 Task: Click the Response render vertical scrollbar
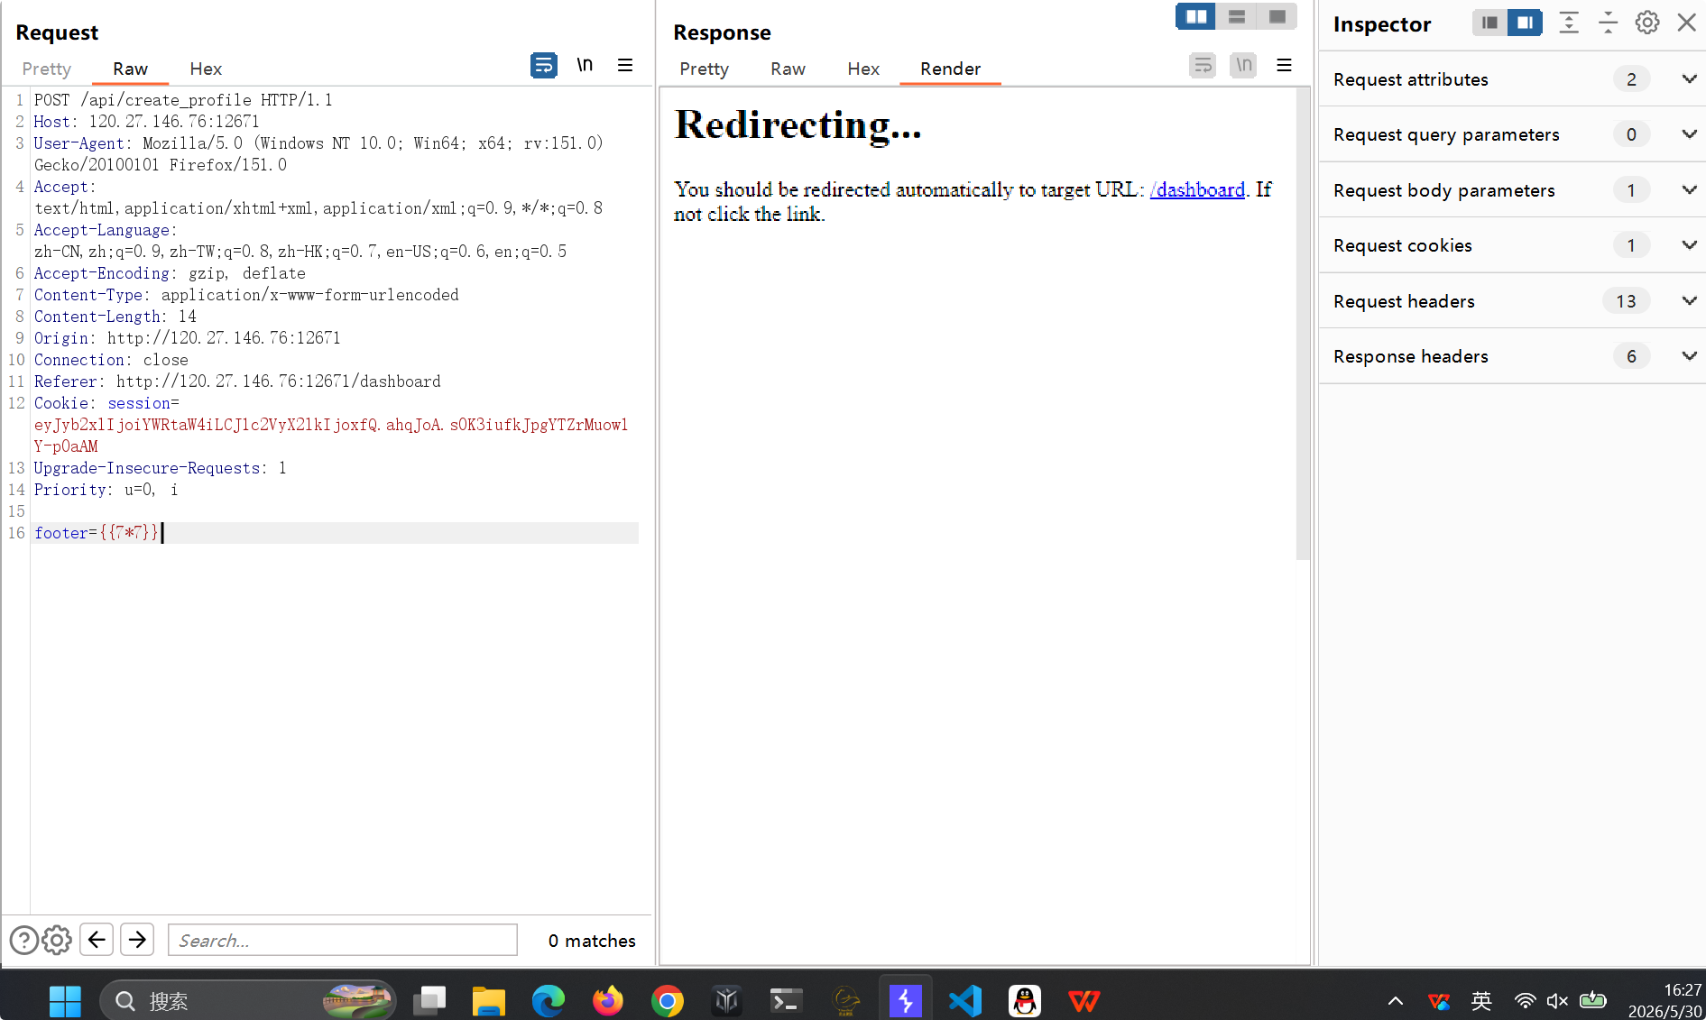(x=1302, y=324)
